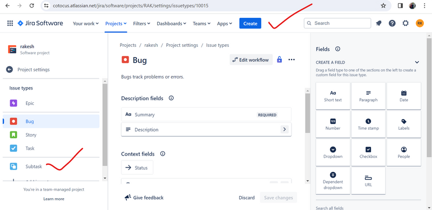Open the app switcher grid icon
This screenshot has width=432, height=210.
pyautogui.click(x=10, y=23)
